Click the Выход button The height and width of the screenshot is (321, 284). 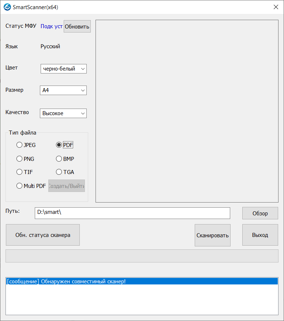click(260, 235)
